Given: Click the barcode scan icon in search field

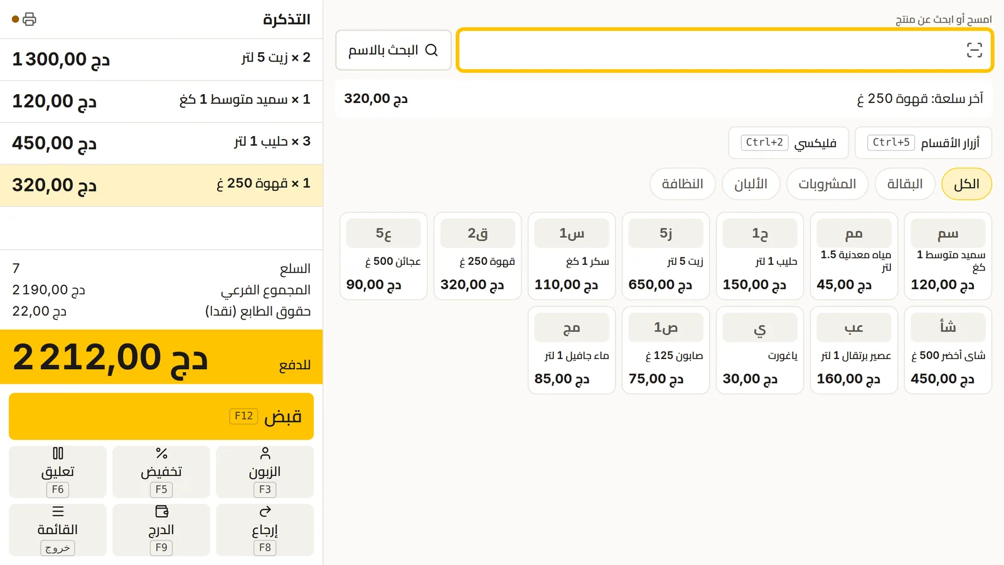Looking at the screenshot, I should click(x=974, y=50).
